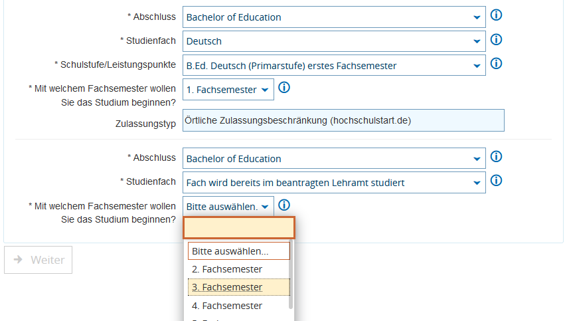Open the 'Fach wird bereits' Studienfach dropdown

click(x=334, y=183)
